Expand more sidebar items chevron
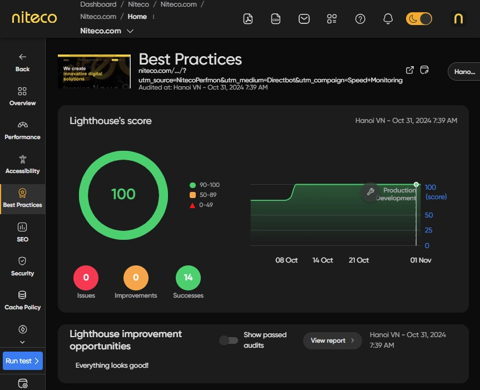This screenshot has height=390, width=480. point(22,342)
